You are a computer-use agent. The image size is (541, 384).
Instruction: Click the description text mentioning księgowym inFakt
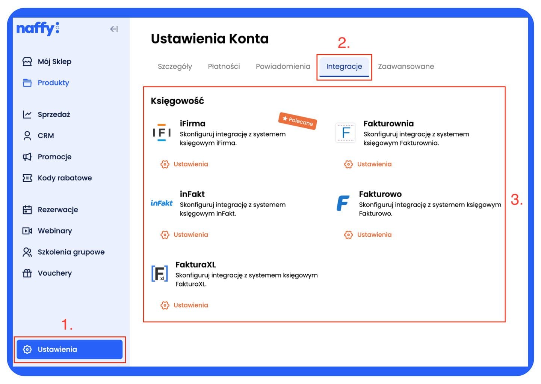pyautogui.click(x=233, y=209)
